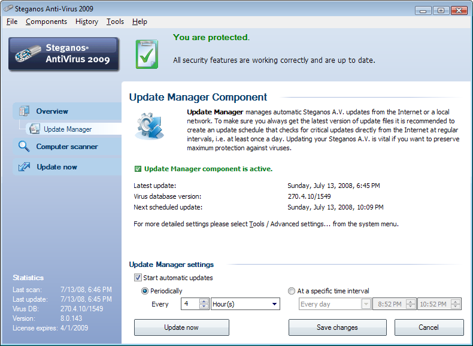
Task: Click the Latest update date value
Action: point(333,186)
